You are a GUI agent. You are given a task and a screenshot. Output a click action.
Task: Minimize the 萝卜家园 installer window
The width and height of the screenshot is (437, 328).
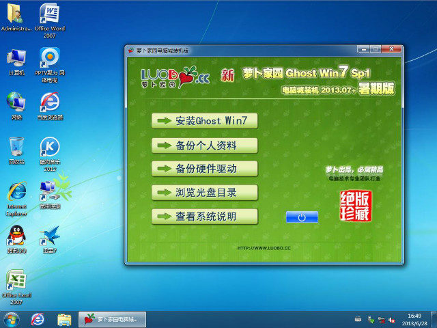(363, 49)
